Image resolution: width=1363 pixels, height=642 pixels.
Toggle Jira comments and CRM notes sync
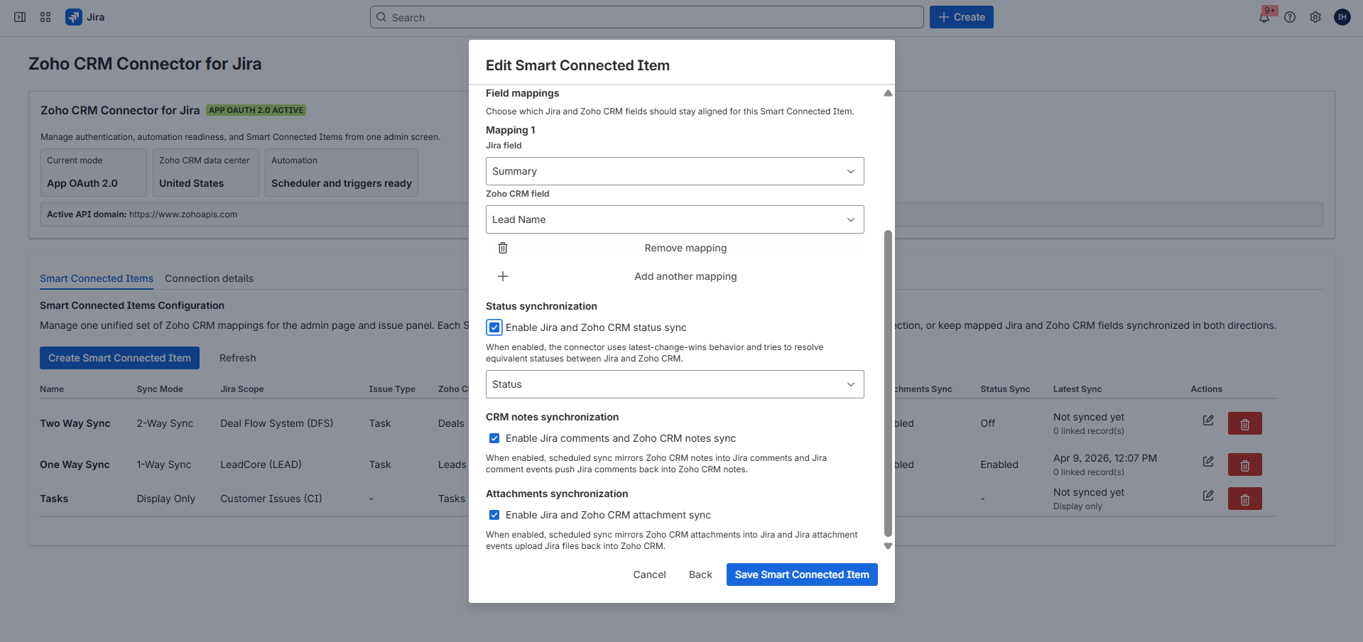pos(494,438)
